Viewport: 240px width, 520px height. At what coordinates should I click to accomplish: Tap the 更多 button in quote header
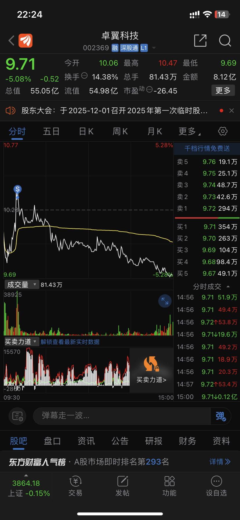click(223, 91)
